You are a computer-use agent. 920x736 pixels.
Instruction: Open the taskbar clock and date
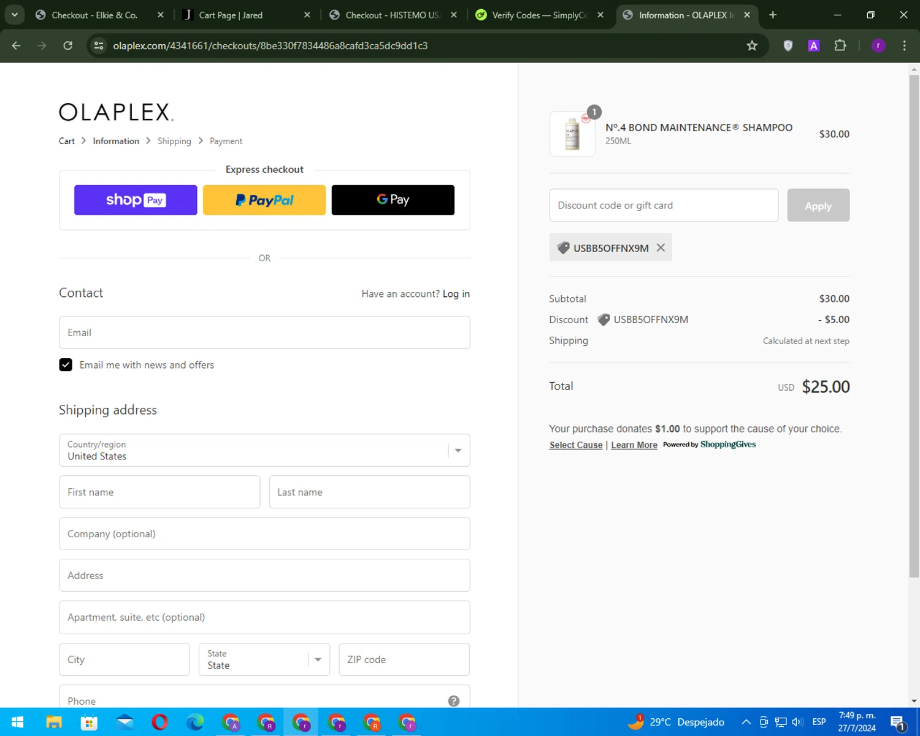click(x=857, y=722)
